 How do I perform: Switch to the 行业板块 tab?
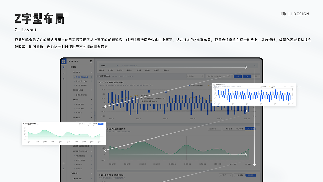[x=111, y=70]
